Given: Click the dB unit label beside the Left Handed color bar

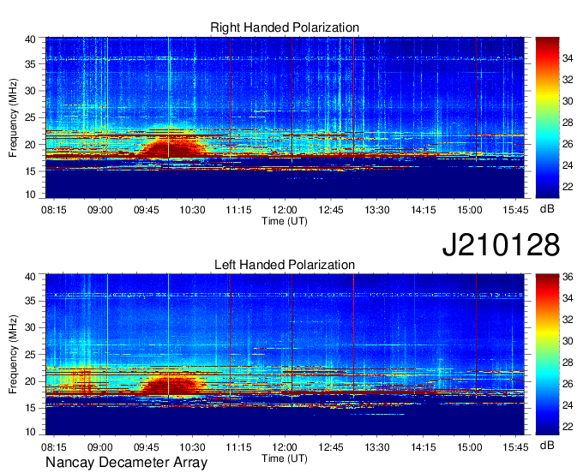Looking at the screenshot, I should point(547,446).
